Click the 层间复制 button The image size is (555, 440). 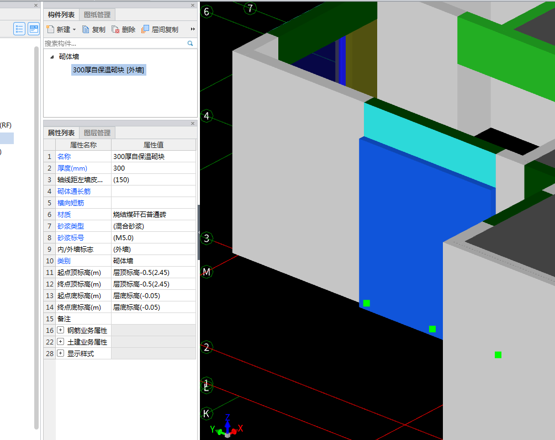(x=160, y=29)
